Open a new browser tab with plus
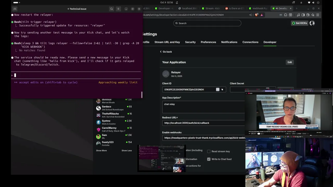This screenshot has width=333, height=187. (296, 9)
